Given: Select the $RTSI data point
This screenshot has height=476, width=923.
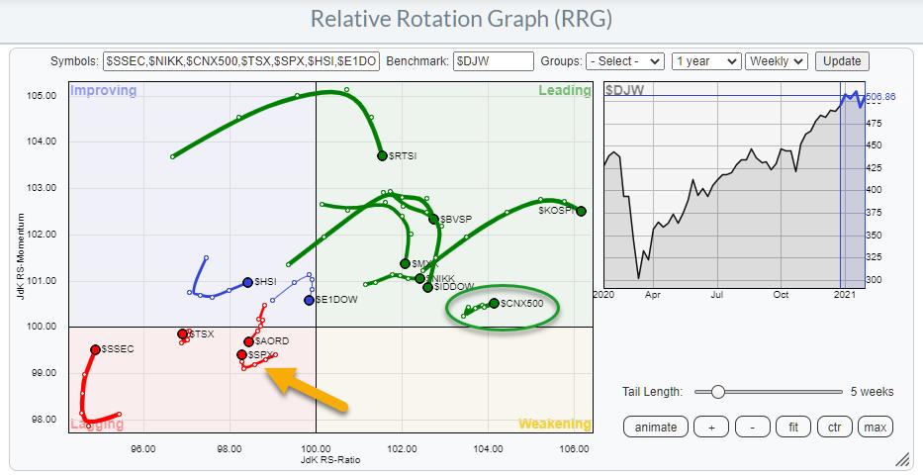Looking at the screenshot, I should [382, 155].
